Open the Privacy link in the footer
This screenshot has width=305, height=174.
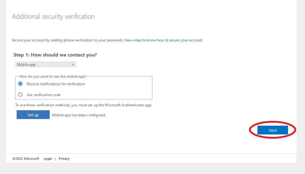64,159
